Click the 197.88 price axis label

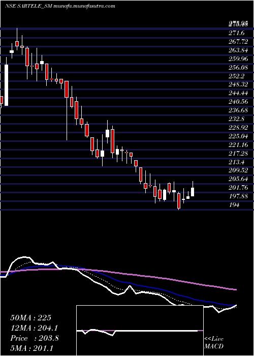point(238,196)
